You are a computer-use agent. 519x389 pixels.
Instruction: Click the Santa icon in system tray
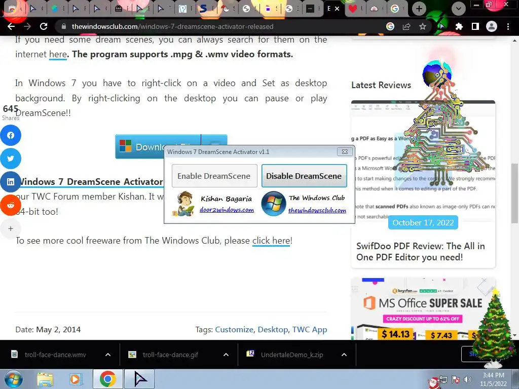[x=433, y=382]
